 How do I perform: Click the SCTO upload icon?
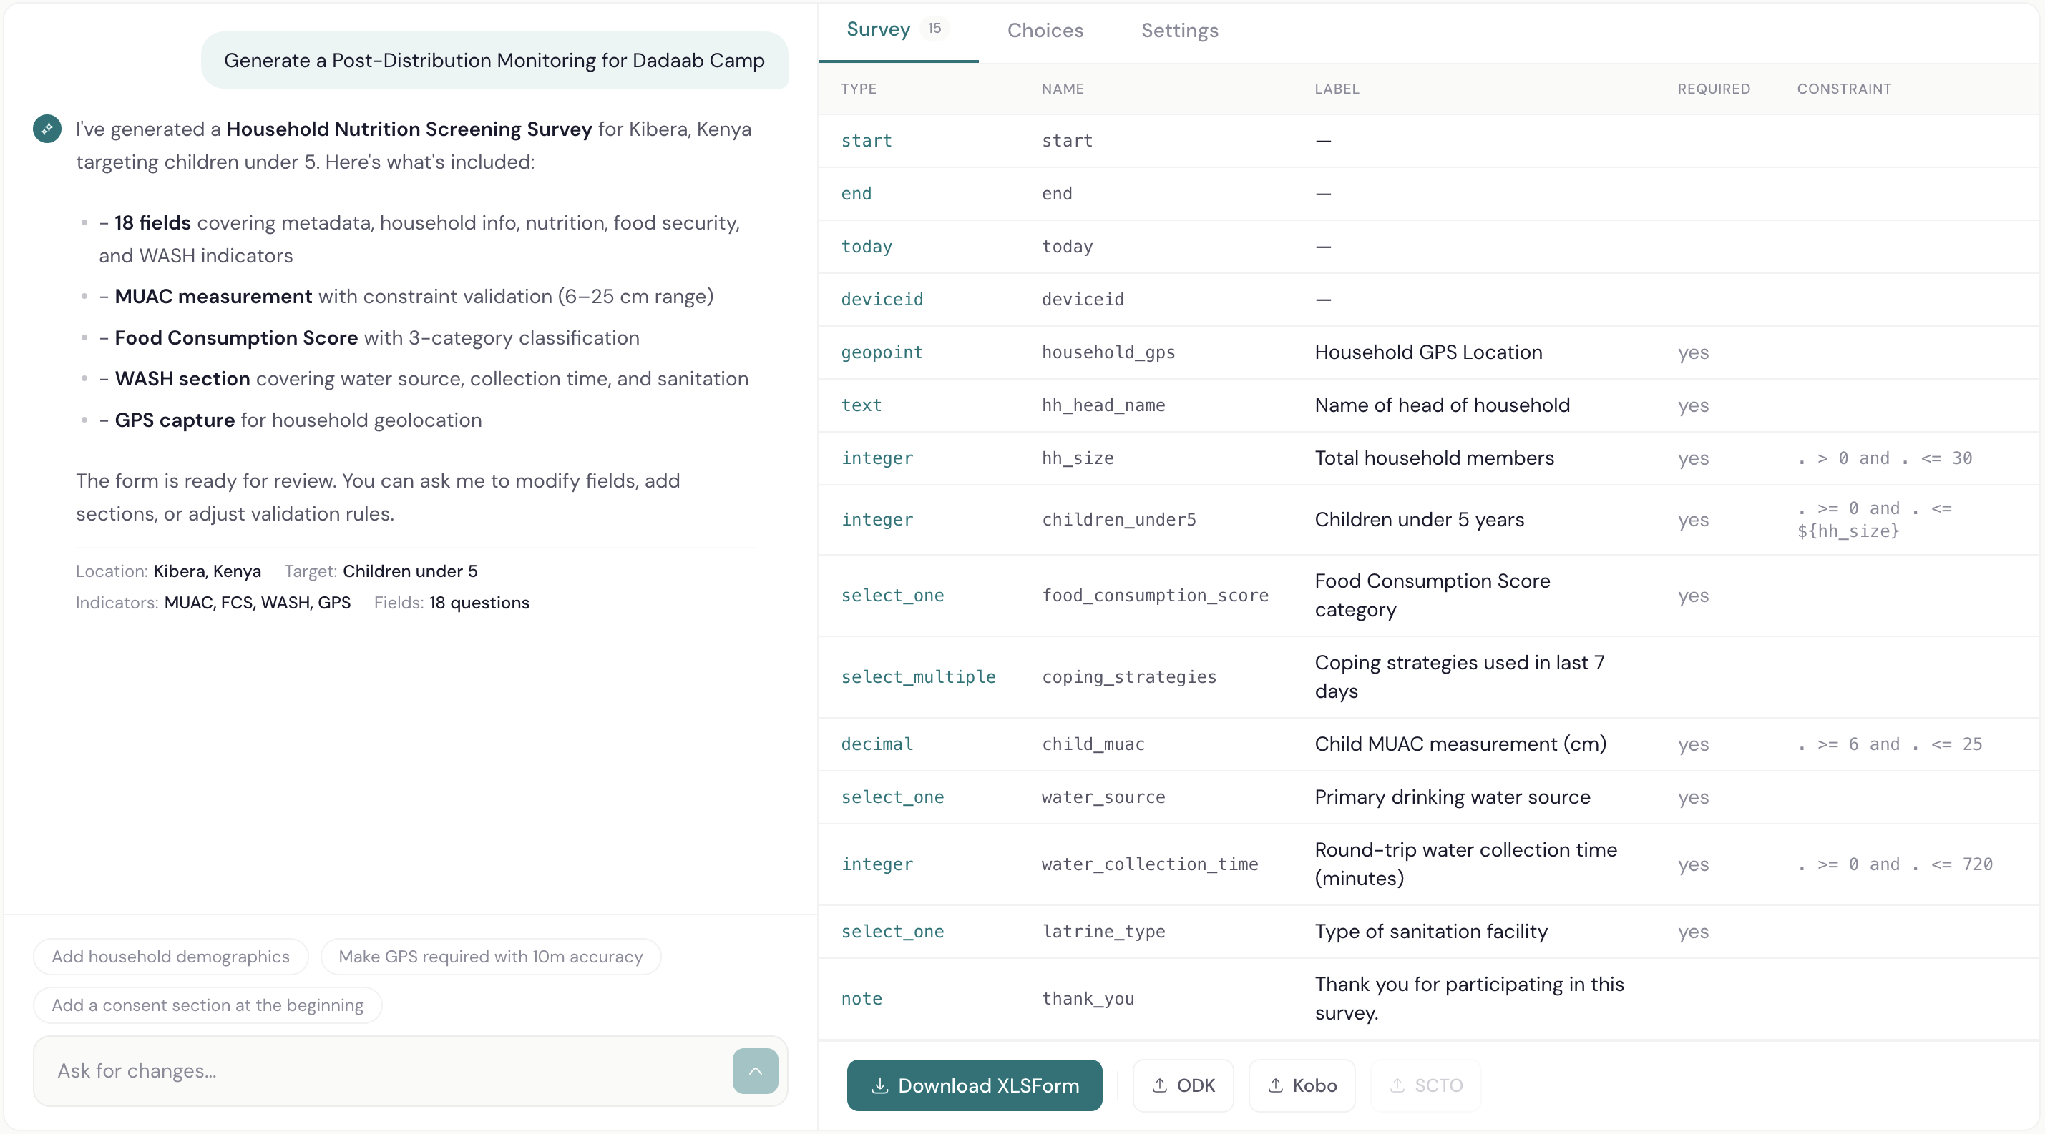(x=1398, y=1085)
